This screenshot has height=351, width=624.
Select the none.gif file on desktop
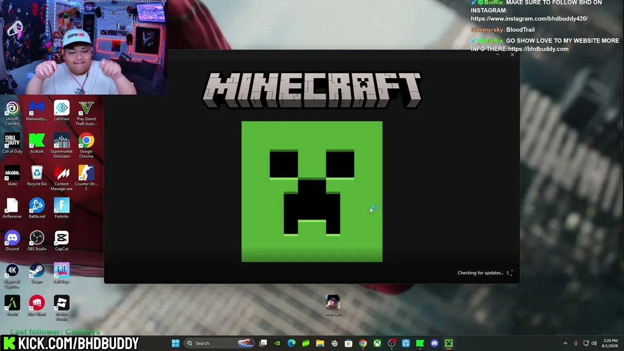[333, 306]
